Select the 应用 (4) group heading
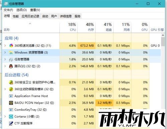This screenshot has height=129, width=167. 11,38
